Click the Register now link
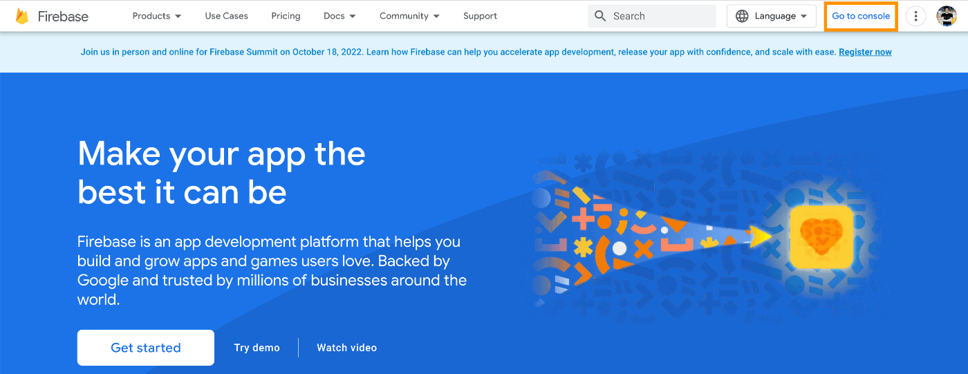The height and width of the screenshot is (374, 968). [x=865, y=52]
